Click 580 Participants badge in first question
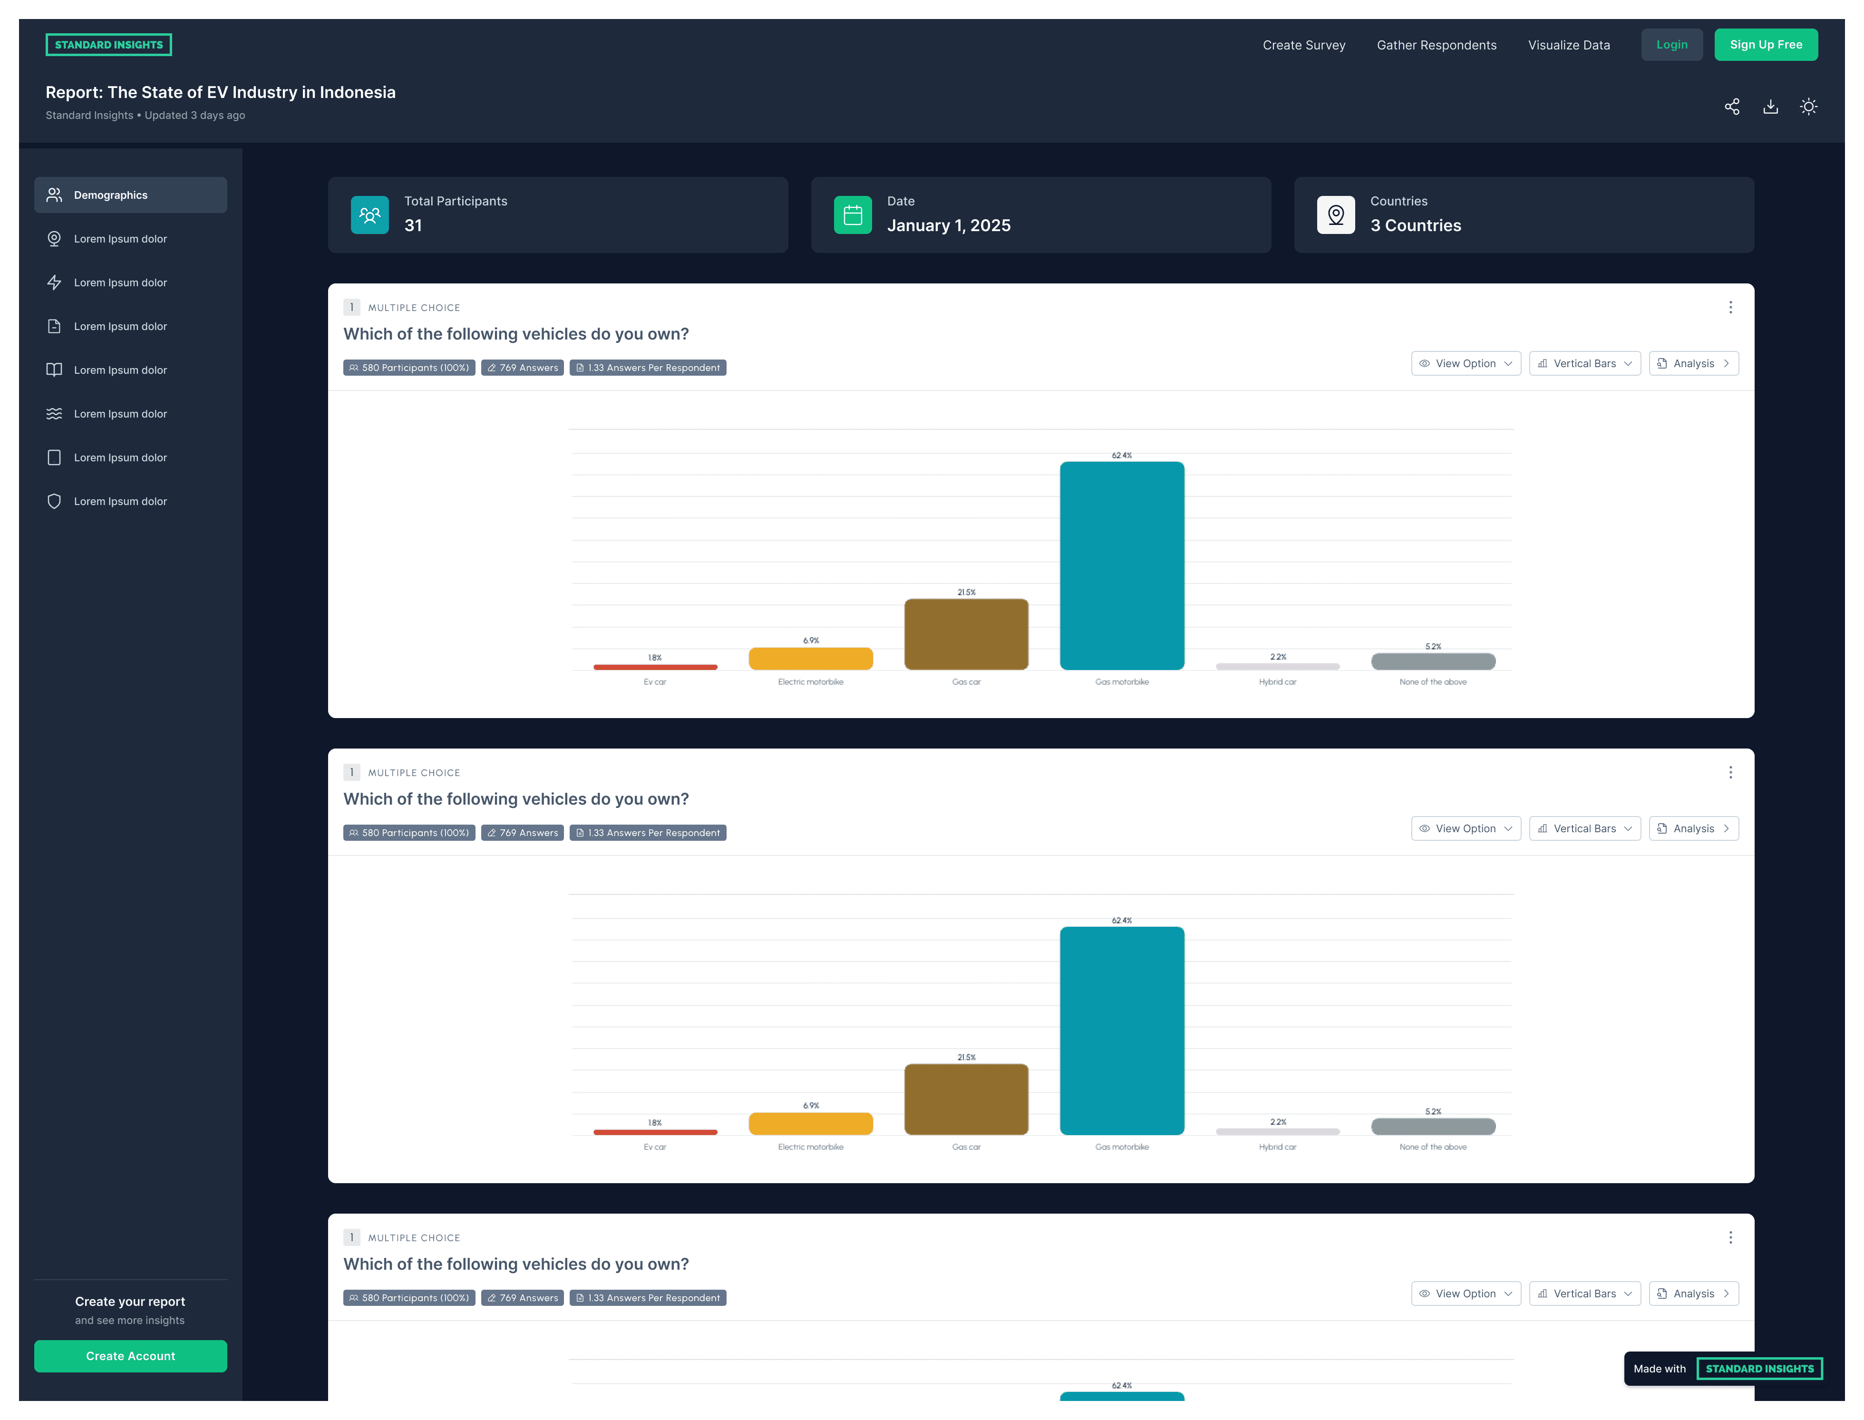 [x=409, y=368]
